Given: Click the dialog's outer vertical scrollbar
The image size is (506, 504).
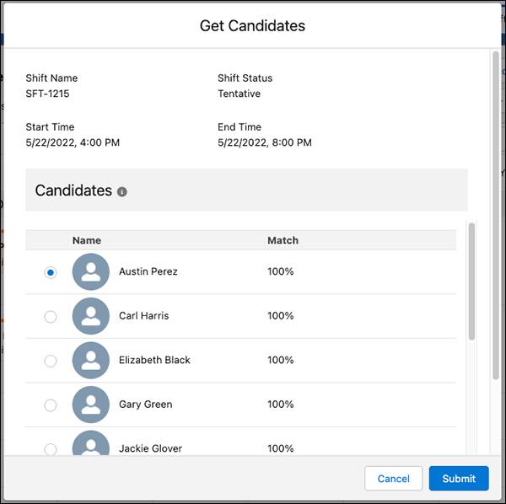Looking at the screenshot, I should coord(496,216).
